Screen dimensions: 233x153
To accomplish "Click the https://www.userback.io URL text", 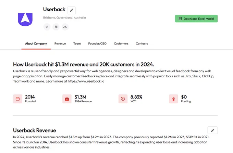I will [86, 81].
